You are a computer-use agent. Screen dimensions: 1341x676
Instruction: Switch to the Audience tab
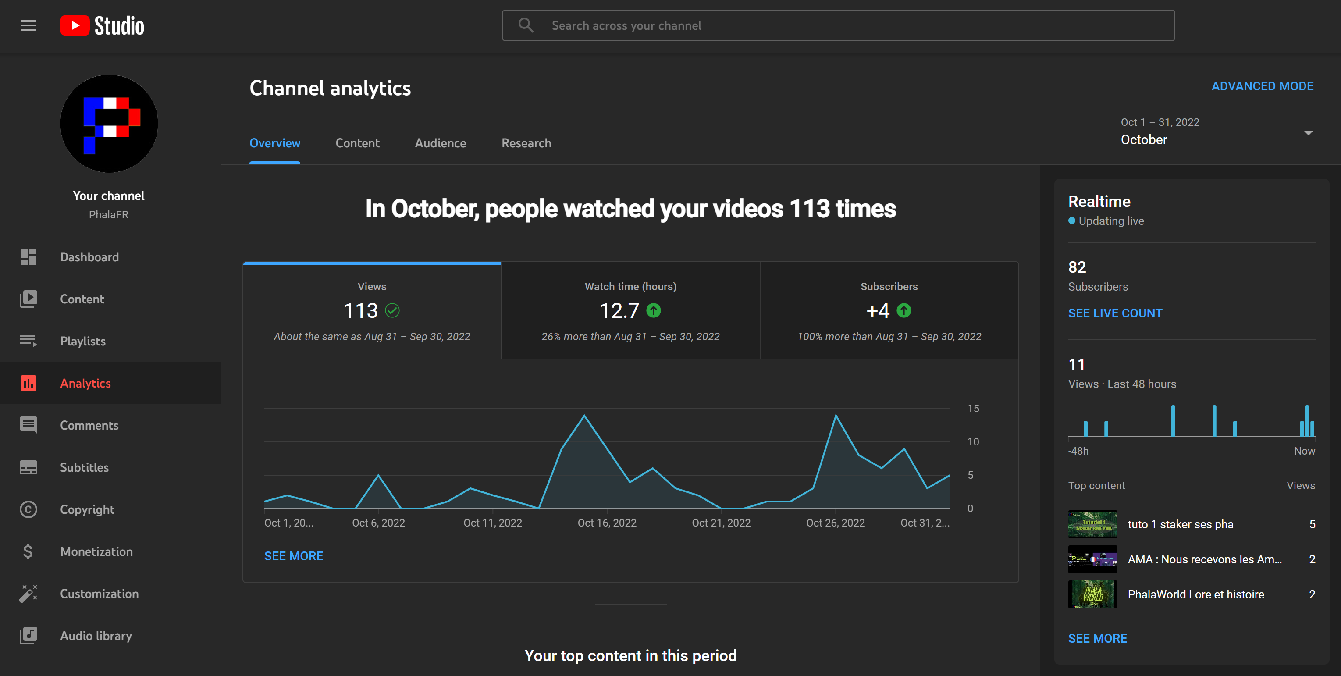pyautogui.click(x=441, y=143)
